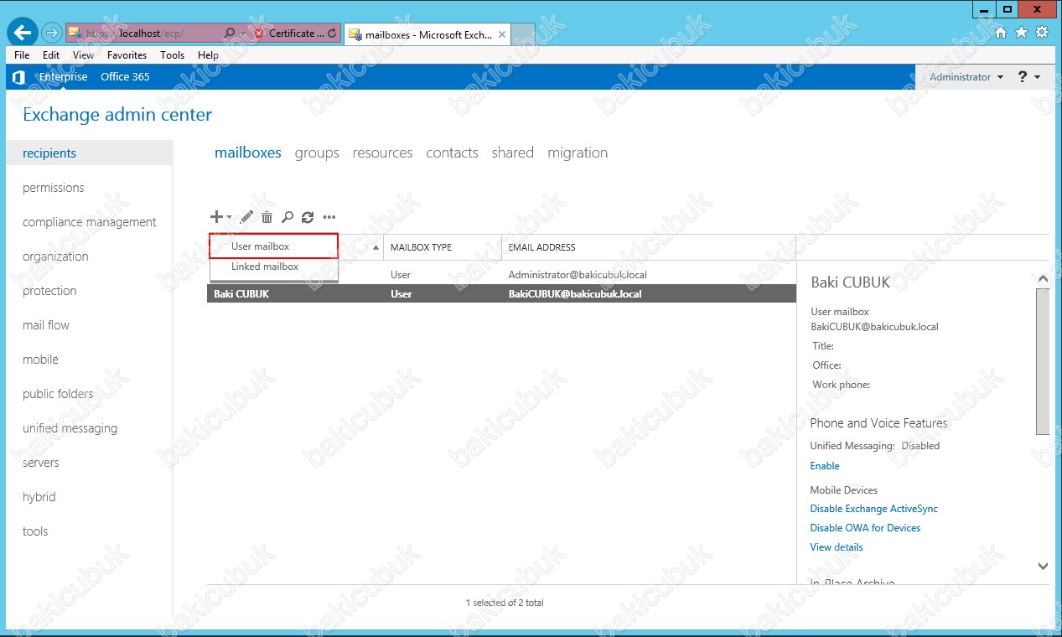Screen dimensions: 1062x637
Task: Click the address bar search magnifier icon
Action: pos(230,34)
